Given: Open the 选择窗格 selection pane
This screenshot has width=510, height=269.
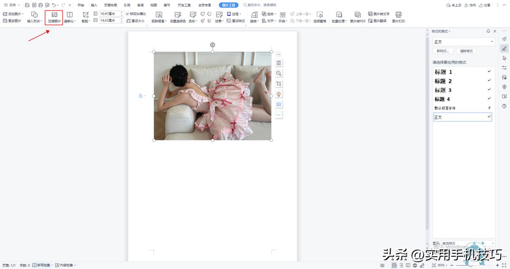Looking at the screenshot, I should coord(320,17).
